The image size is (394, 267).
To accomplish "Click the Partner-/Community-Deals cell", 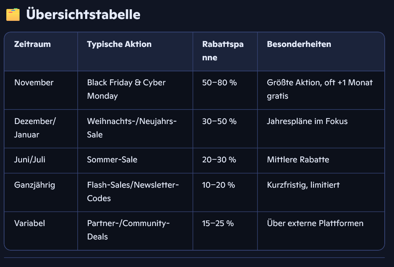I will tap(128, 230).
